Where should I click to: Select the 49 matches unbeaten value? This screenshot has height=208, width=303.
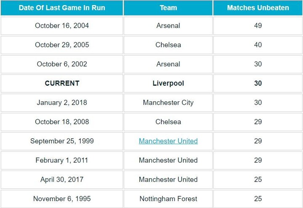(258, 26)
